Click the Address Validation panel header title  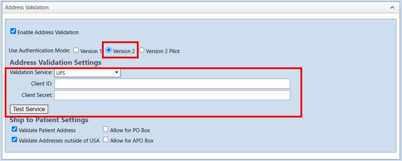tap(27, 7)
